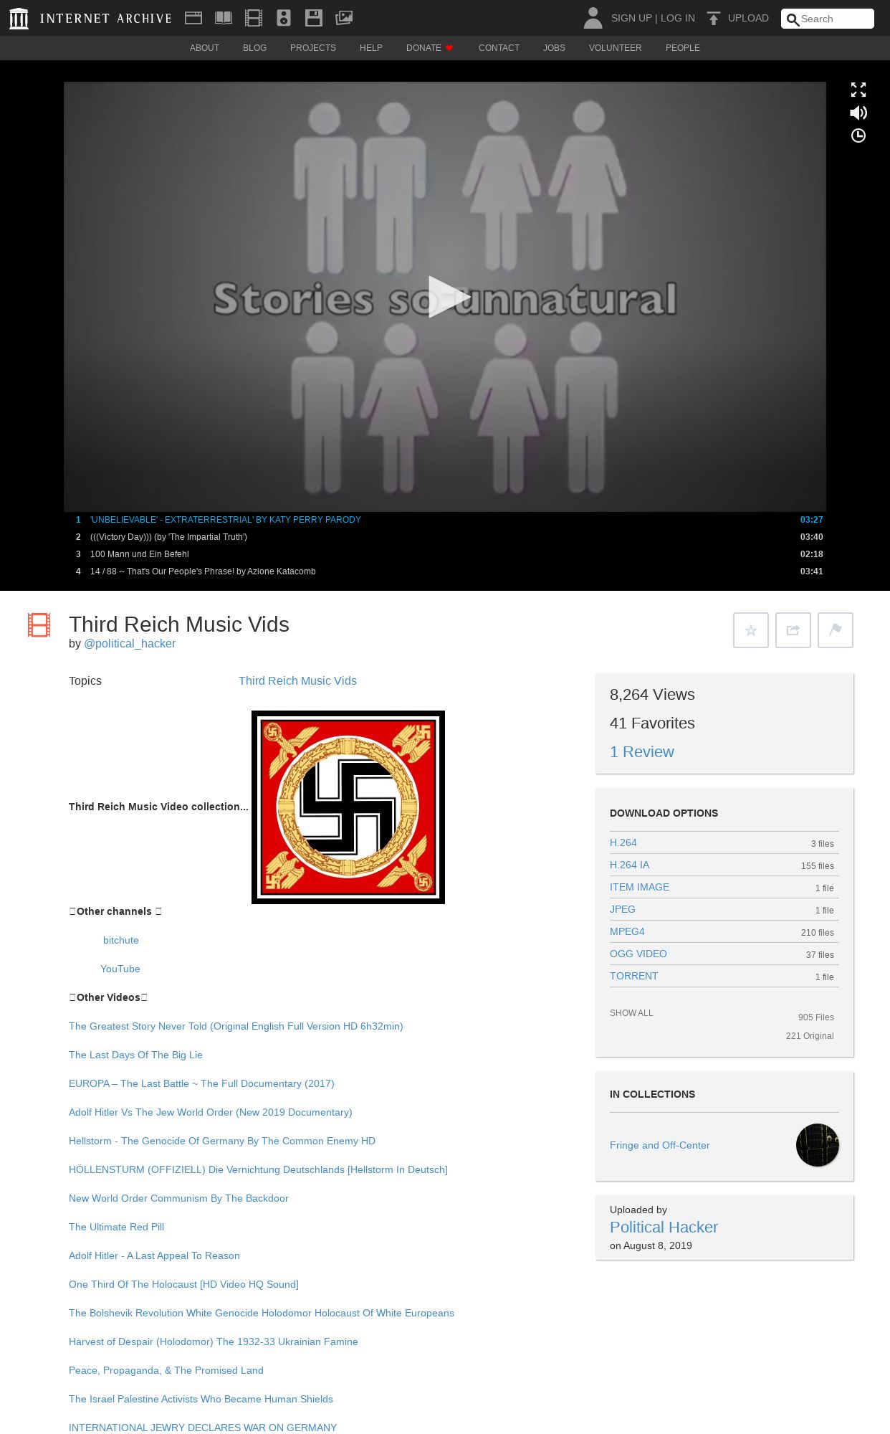The width and height of the screenshot is (890, 1434).
Task: Open PEOPLE menu item
Action: click(x=683, y=48)
